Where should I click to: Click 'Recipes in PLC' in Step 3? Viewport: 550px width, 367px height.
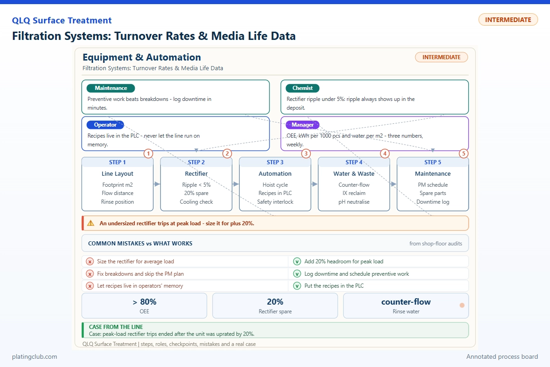point(275,193)
